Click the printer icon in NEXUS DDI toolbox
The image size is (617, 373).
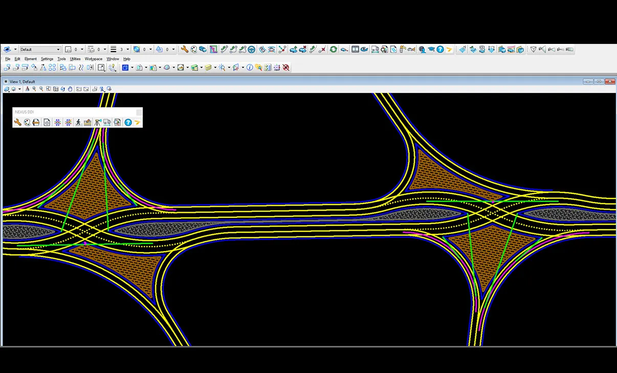(x=36, y=122)
